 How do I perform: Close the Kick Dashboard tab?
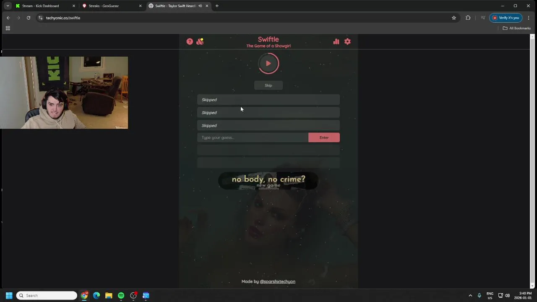(74, 6)
